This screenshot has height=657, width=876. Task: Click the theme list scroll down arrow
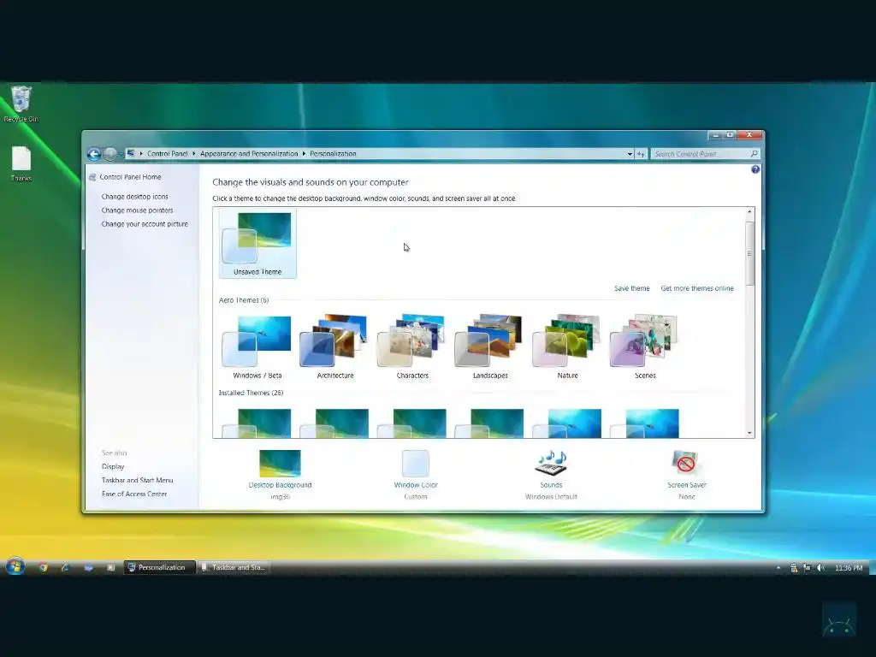point(749,433)
